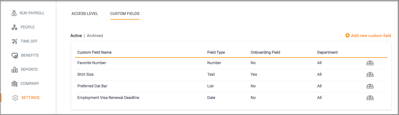This screenshot has width=399, height=115.
Task: Archive Employment Visa Renewal Deadline field
Action: [370, 98]
